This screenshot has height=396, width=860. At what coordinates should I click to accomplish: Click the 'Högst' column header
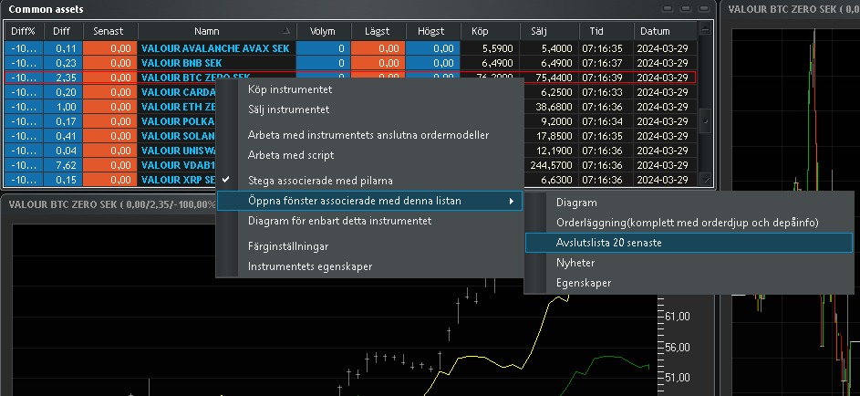433,31
